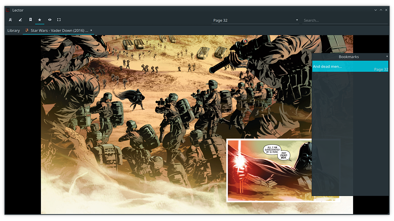The image size is (394, 221).
Task: Minimize the Lector window
Action: pos(375,10)
